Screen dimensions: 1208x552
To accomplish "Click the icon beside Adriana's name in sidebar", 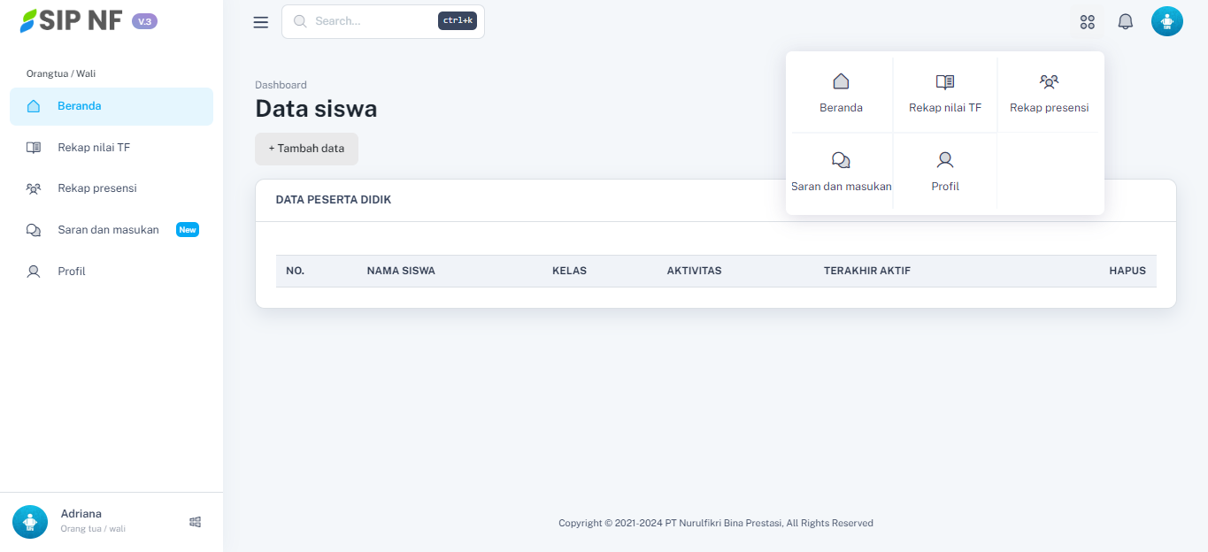I will [x=196, y=522].
